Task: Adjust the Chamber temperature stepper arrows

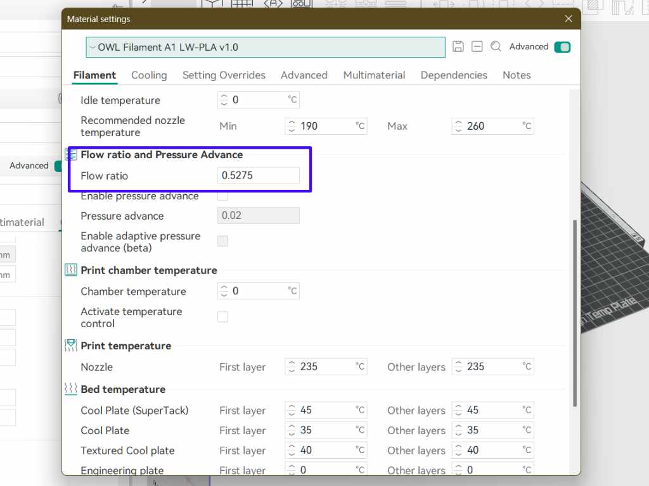Action: tap(224, 292)
